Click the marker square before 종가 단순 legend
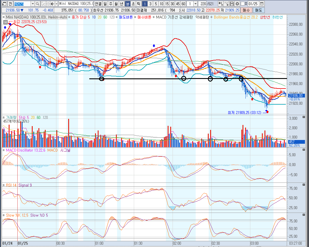The image size is (309, 247). 69,17
